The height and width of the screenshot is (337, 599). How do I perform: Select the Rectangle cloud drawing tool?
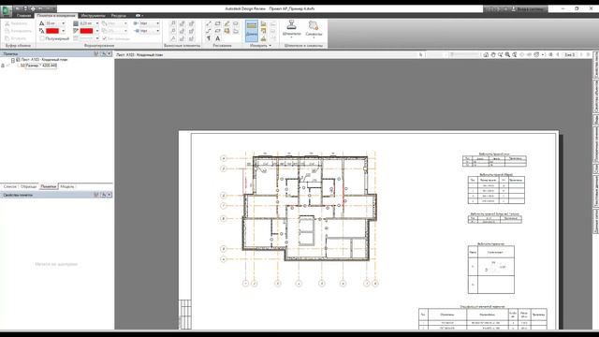point(217,31)
